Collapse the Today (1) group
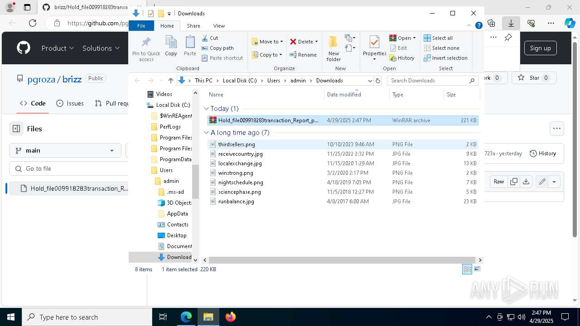The width and height of the screenshot is (580, 326). pos(206,109)
